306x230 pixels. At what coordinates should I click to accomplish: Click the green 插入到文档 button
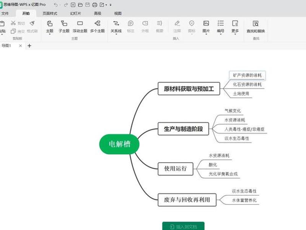[183, 226]
